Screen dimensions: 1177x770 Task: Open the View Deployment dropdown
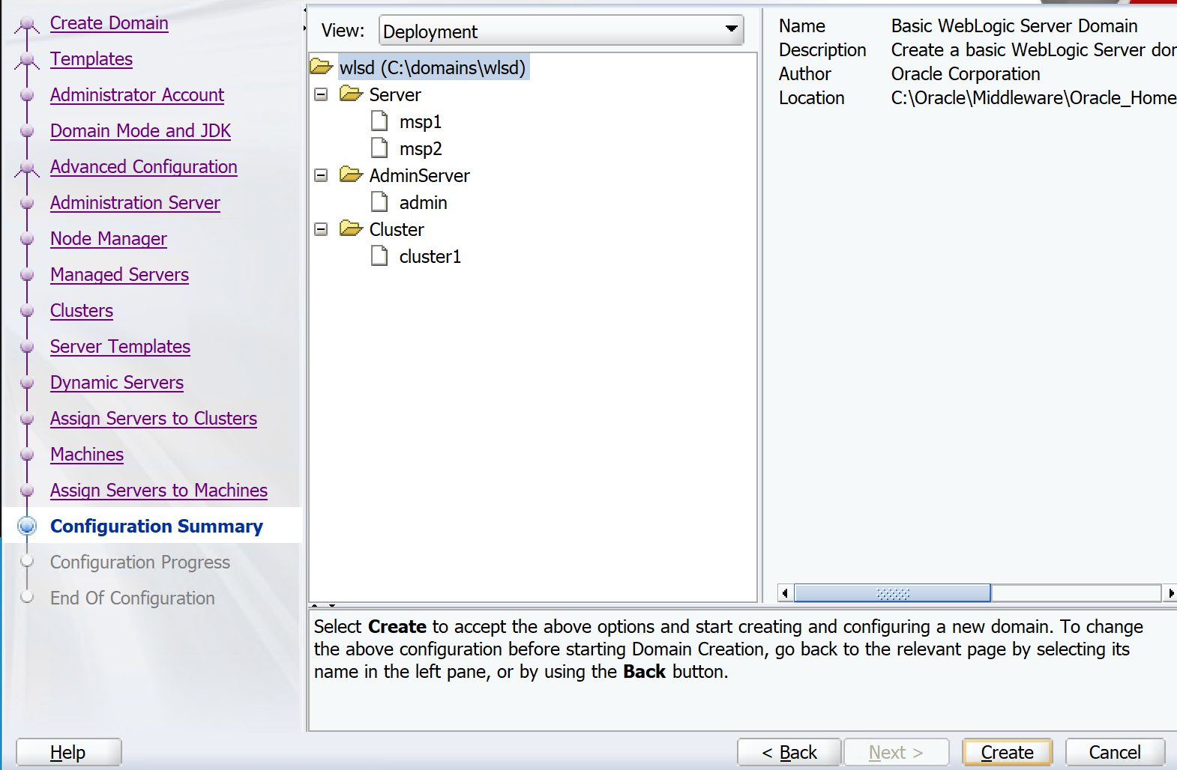pos(562,31)
